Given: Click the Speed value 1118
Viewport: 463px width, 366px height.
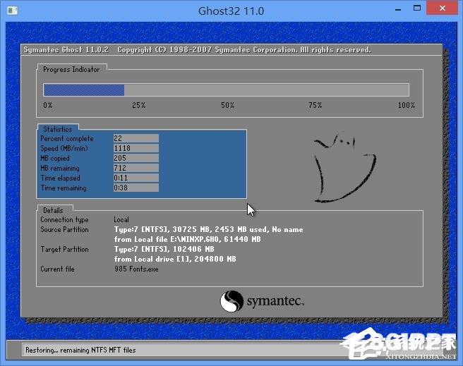Looking at the screenshot, I should tap(136, 148).
